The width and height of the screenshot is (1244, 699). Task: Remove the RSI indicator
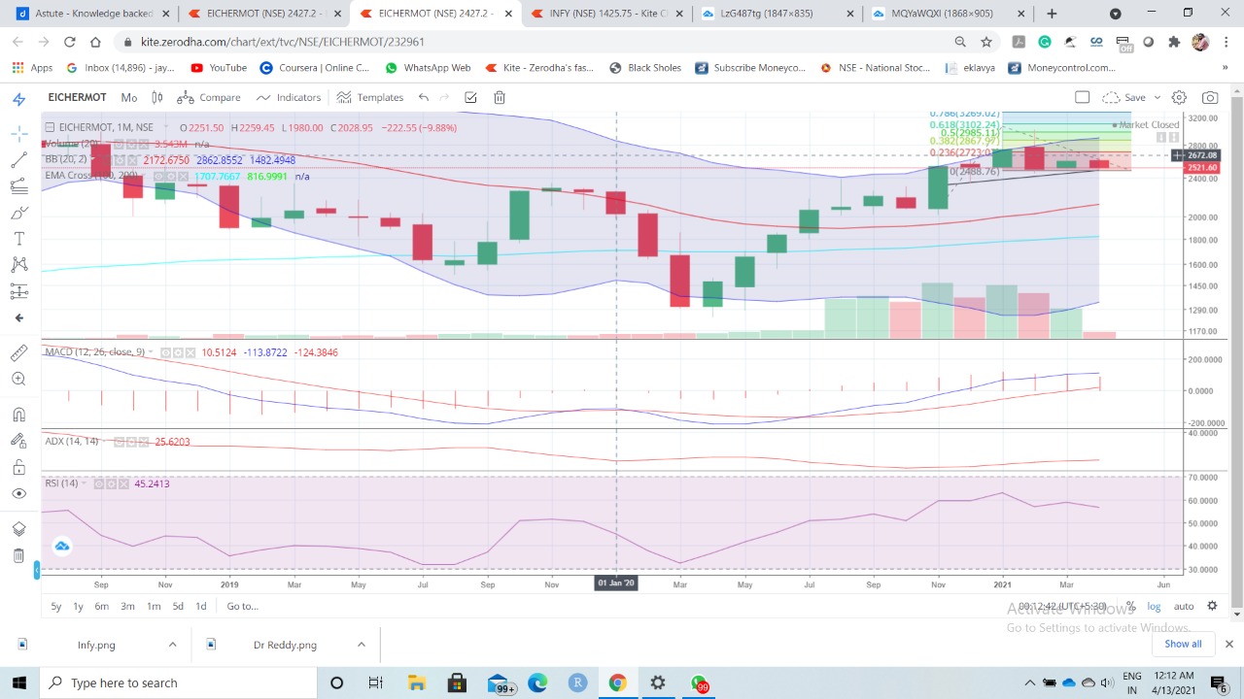(124, 483)
